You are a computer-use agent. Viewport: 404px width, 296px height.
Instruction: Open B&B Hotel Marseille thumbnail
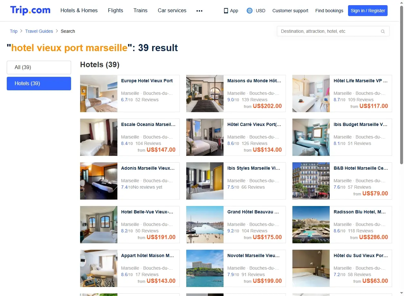point(311,181)
